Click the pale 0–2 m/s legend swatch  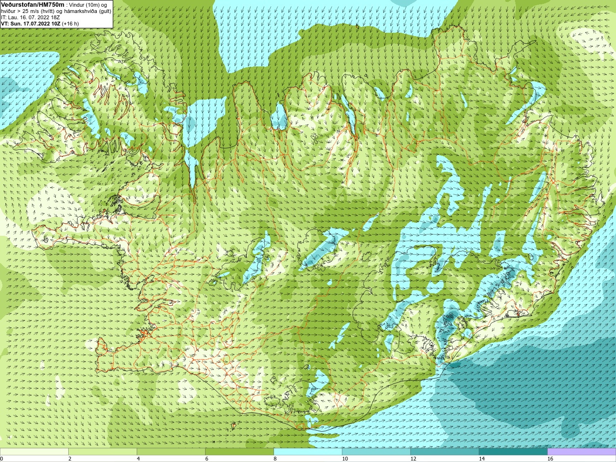tap(34, 452)
